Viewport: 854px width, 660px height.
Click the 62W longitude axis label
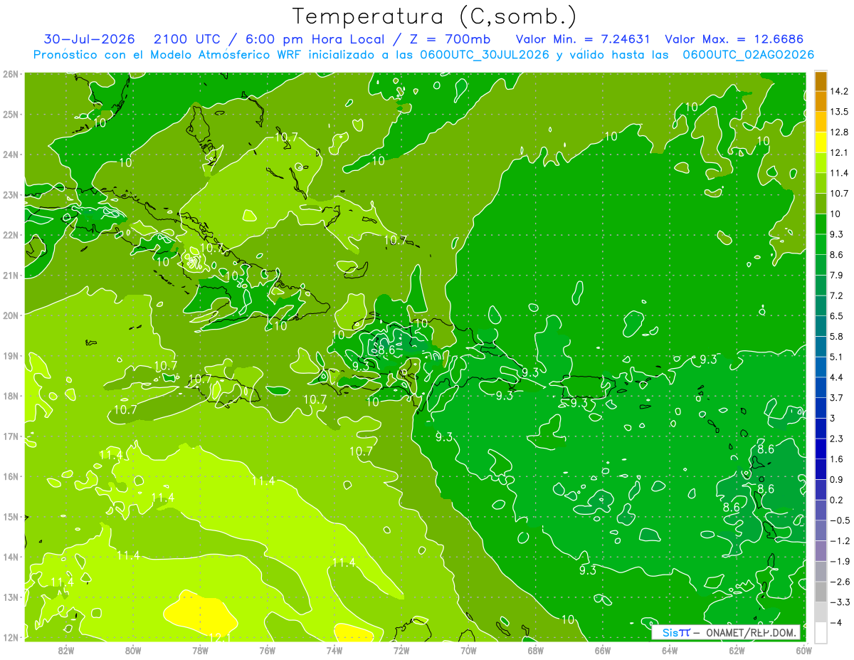point(737,650)
